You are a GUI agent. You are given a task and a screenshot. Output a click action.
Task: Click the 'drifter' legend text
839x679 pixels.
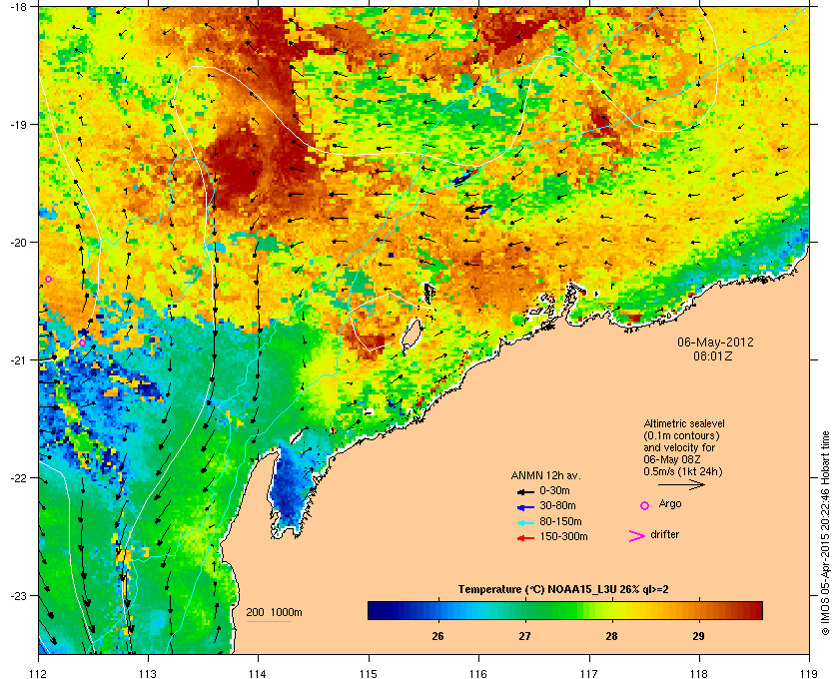pyautogui.click(x=665, y=534)
